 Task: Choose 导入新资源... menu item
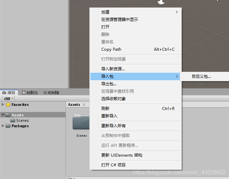tap(136, 69)
